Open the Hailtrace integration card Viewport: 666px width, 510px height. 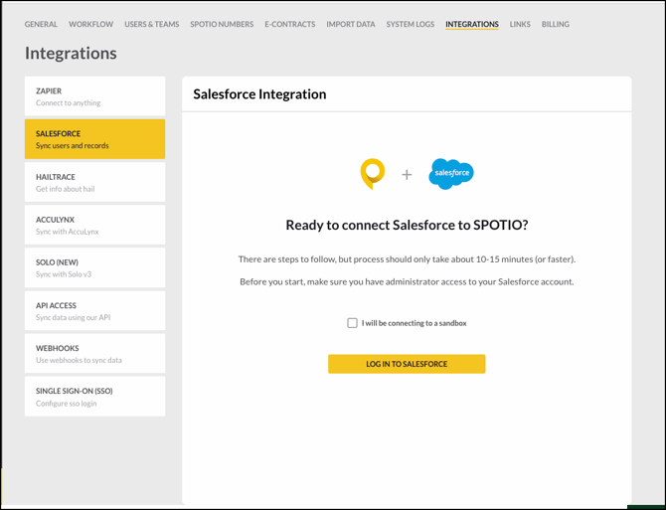click(94, 182)
